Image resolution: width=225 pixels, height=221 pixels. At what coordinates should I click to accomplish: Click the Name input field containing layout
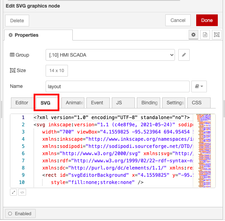(x=117, y=86)
